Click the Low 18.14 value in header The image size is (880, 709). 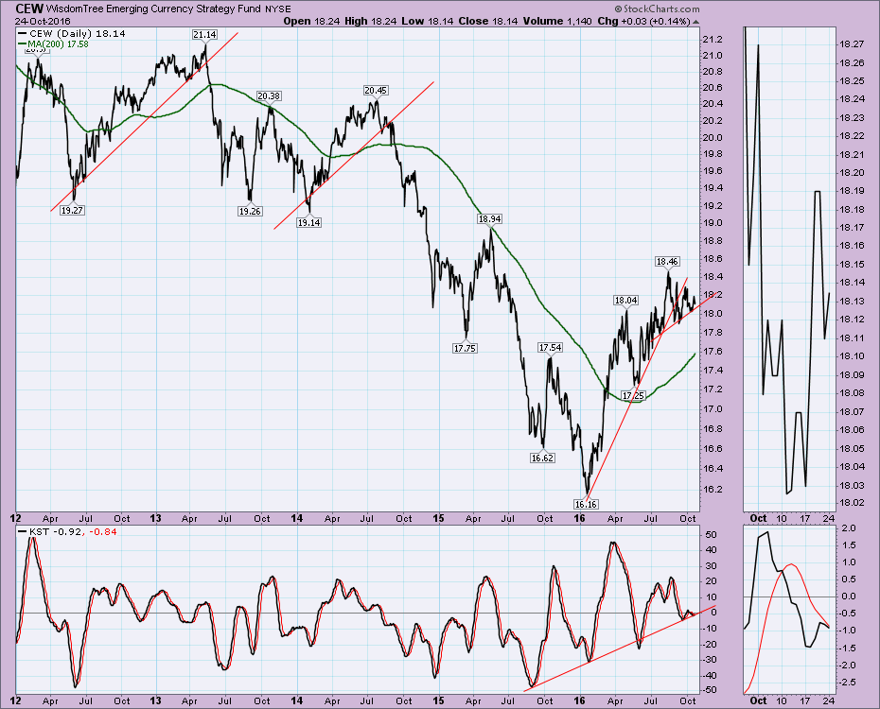428,22
